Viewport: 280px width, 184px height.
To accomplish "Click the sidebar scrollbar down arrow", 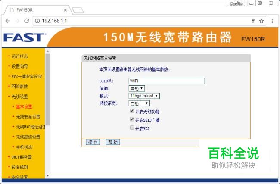I will (x=48, y=175).
